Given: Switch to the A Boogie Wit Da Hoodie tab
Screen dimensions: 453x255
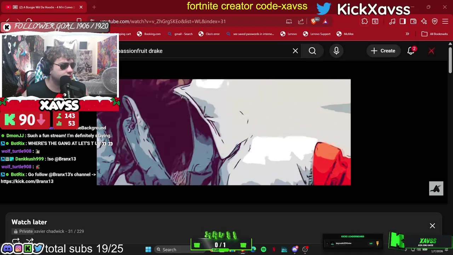Looking at the screenshot, I should (44, 7).
